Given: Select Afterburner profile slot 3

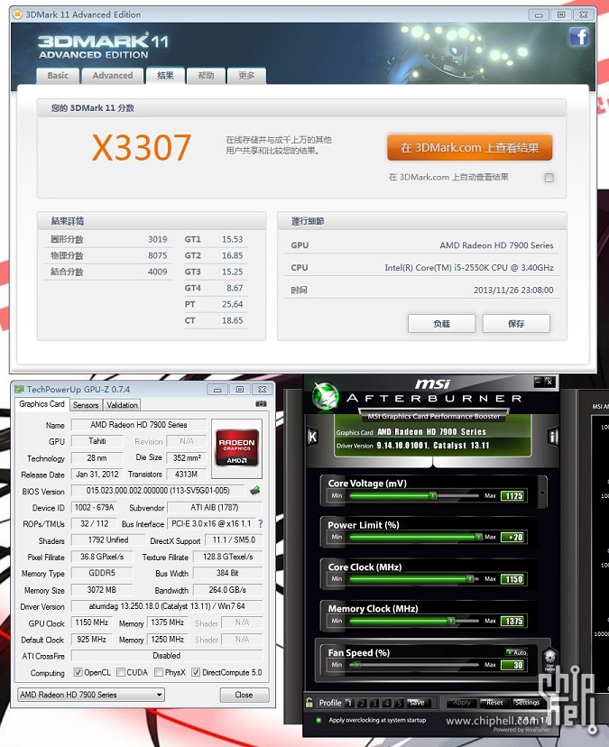Looking at the screenshot, I should [374, 703].
